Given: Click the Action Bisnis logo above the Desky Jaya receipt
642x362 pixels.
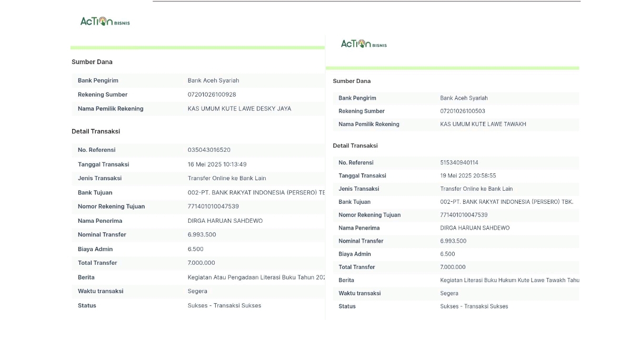Looking at the screenshot, I should (x=105, y=22).
